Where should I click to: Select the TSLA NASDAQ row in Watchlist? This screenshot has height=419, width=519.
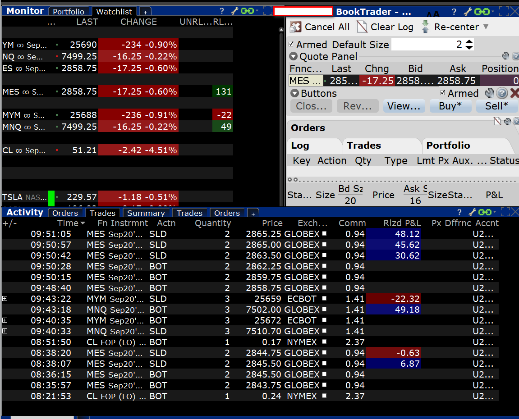pos(118,197)
